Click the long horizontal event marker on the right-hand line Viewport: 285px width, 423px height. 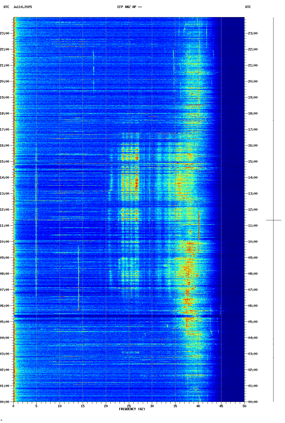coord(274,220)
